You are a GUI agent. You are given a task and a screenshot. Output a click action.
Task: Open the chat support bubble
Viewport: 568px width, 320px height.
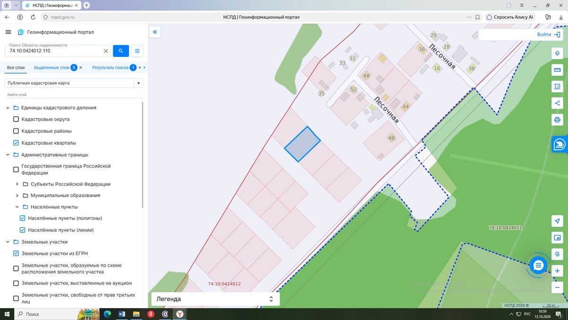click(538, 265)
